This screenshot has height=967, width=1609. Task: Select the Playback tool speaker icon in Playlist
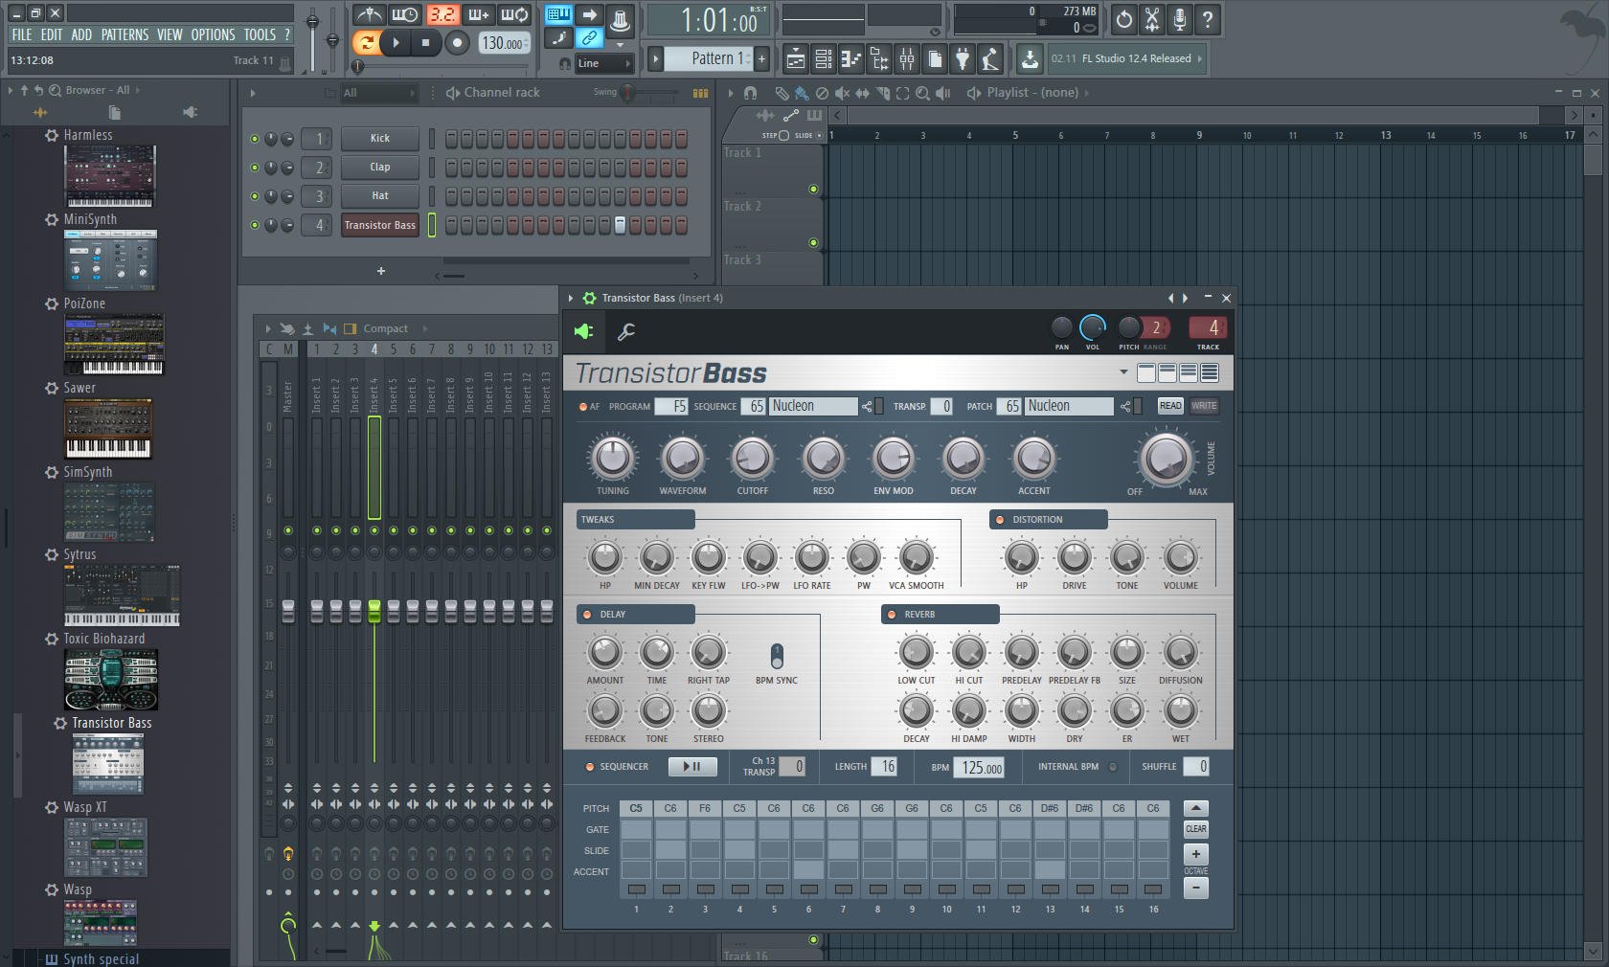click(x=943, y=93)
